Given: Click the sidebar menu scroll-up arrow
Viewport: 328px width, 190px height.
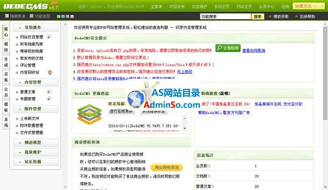Looking at the screenshot, I should click(x=65, y=24).
